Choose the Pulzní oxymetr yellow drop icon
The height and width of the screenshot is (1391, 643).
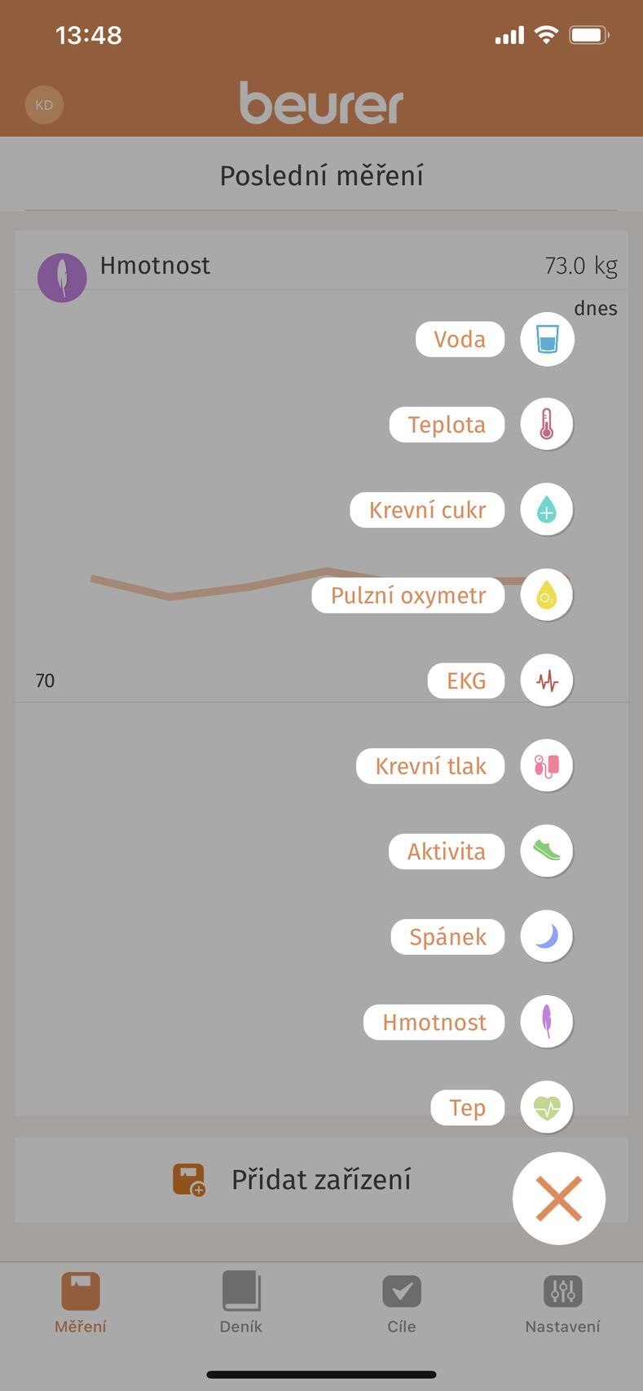[547, 595]
